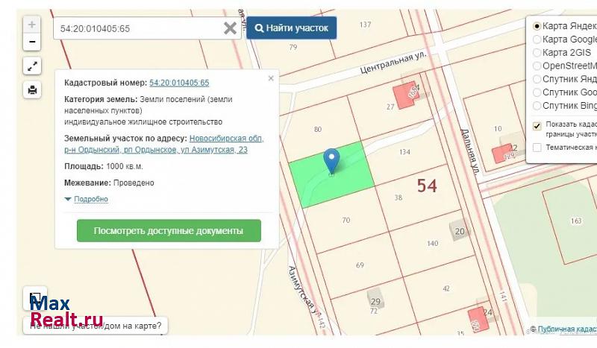Click inside the cadastral number search field
597x348 pixels.
pyautogui.click(x=138, y=28)
